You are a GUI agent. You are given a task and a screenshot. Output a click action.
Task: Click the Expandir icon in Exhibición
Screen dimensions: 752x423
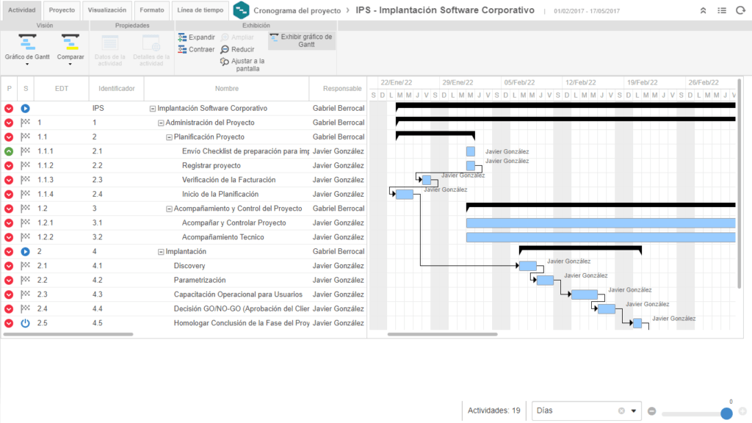pos(183,37)
